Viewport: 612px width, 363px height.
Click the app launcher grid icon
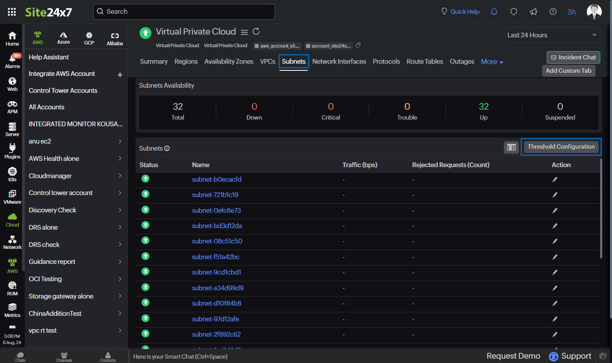coord(12,12)
